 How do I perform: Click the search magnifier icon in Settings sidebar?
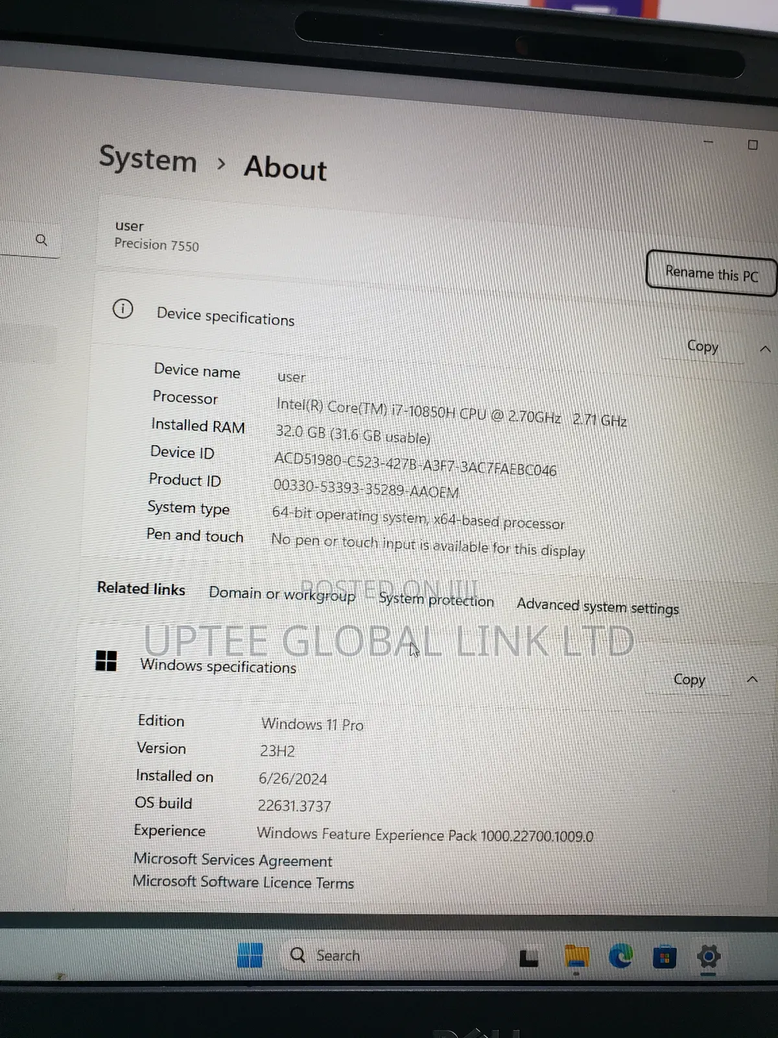point(41,240)
